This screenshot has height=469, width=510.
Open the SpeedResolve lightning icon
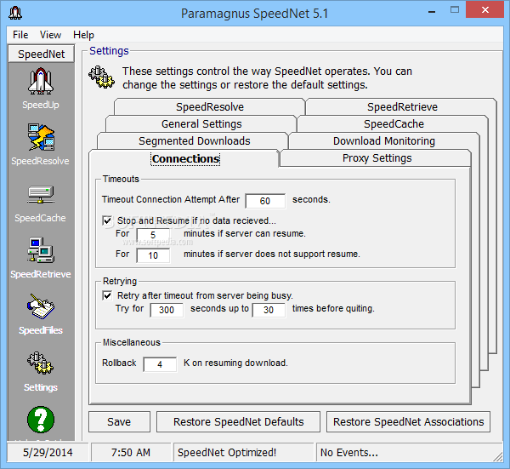41,137
